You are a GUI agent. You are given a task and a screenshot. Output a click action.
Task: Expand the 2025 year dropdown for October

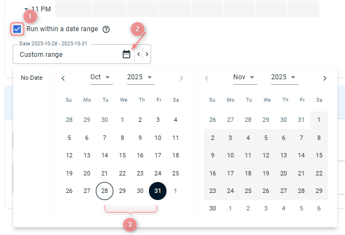click(x=140, y=78)
